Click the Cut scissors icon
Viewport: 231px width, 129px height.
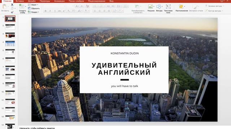[12, 5]
